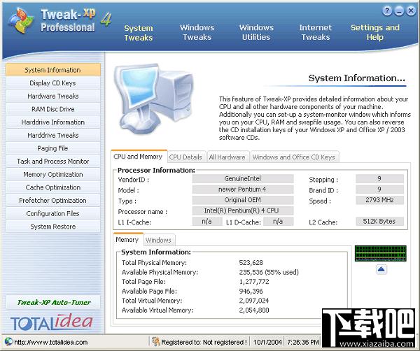Click Total Virtual Memory value 2,097,024
The width and height of the screenshot is (420, 351).
tap(254, 301)
